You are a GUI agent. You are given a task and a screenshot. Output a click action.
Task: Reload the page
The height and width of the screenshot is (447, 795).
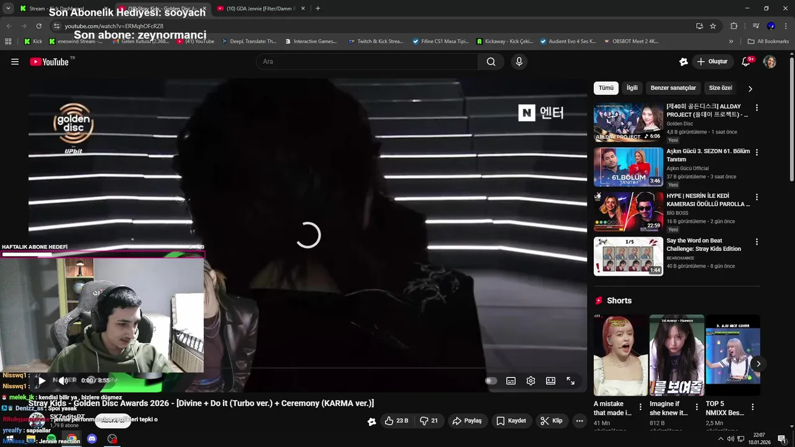click(x=39, y=26)
